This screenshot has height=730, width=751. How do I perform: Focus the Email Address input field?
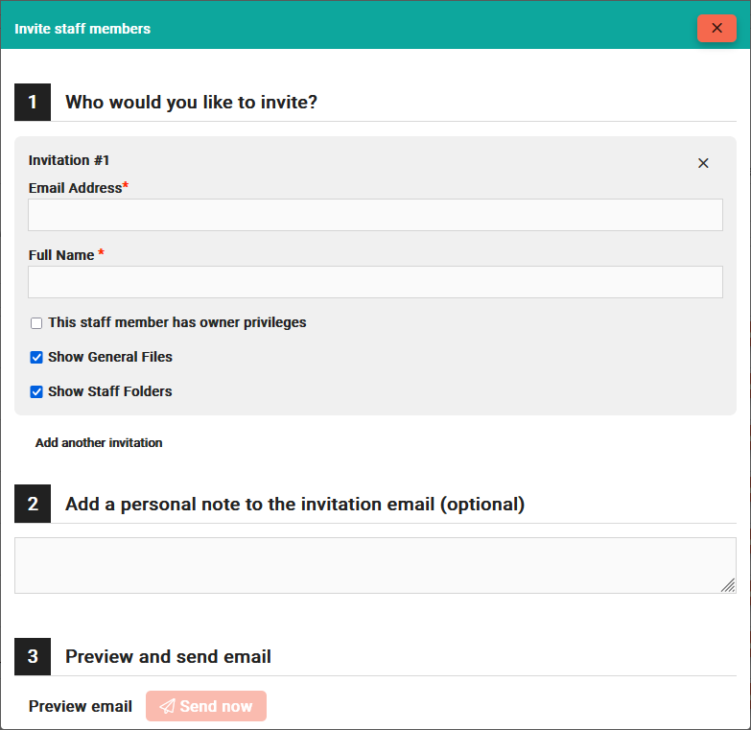tap(375, 215)
